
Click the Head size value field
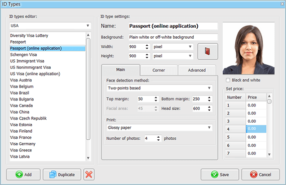[x=200, y=109]
